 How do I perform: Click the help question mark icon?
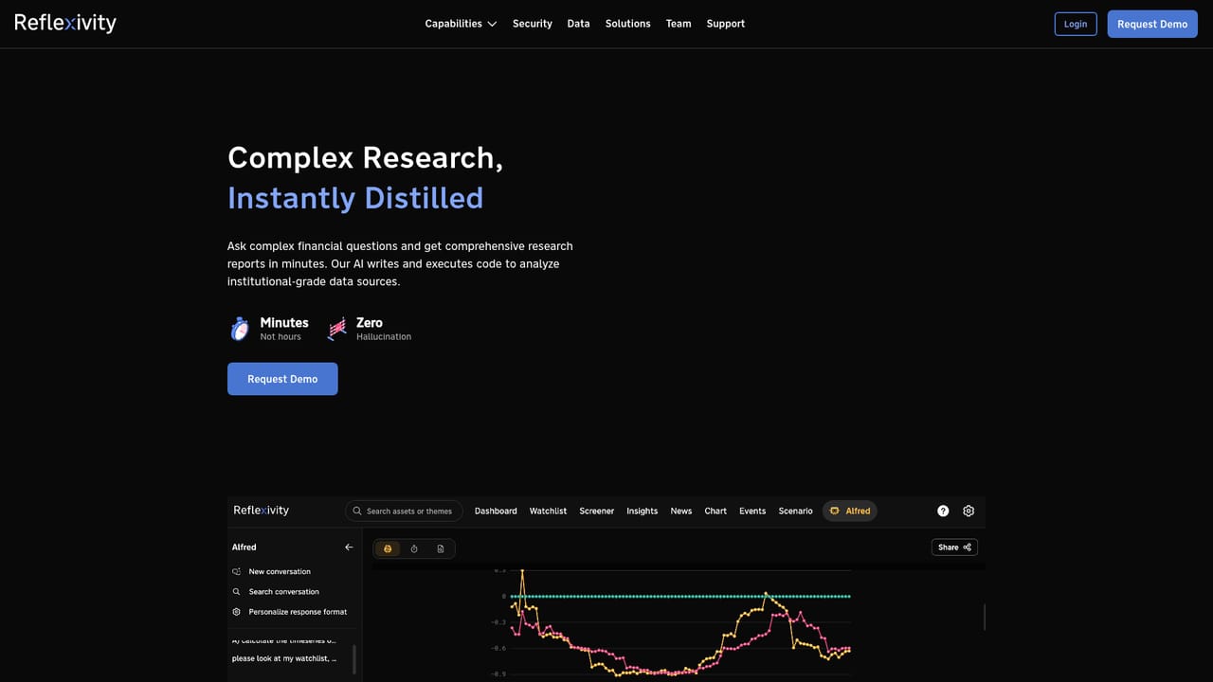pos(943,511)
